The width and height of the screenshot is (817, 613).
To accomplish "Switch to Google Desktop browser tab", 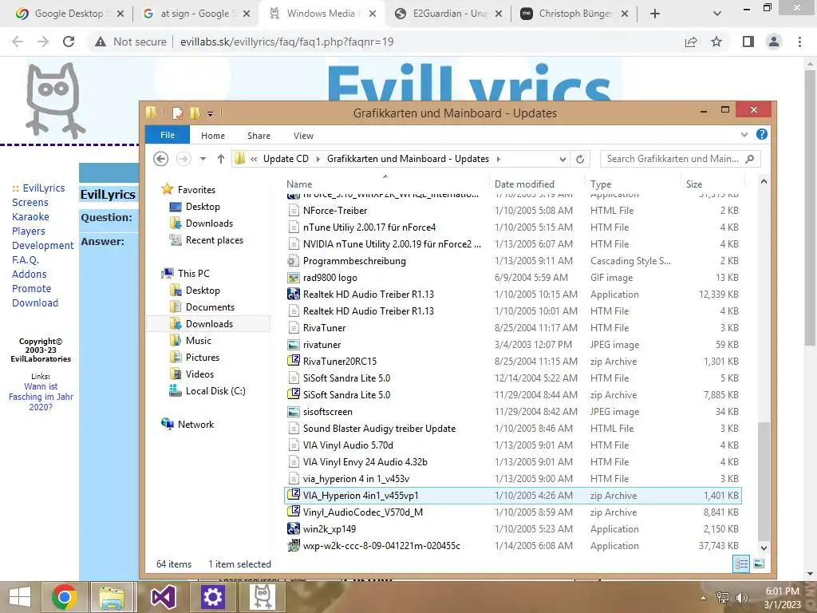I will [70, 14].
